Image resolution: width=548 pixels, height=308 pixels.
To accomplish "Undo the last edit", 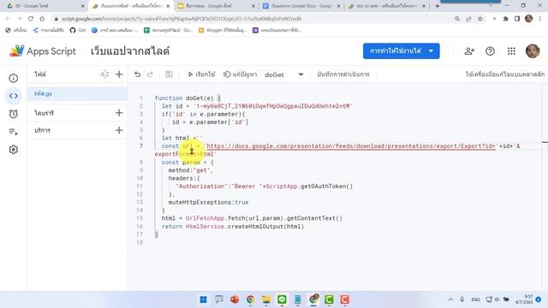I will click(137, 74).
